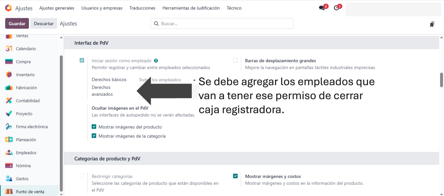Select the Contabilidad sidebar icon
The width and height of the screenshot is (444, 196).
click(x=9, y=101)
